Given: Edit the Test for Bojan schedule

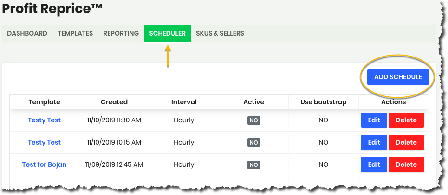Looking at the screenshot, I should click(374, 164).
